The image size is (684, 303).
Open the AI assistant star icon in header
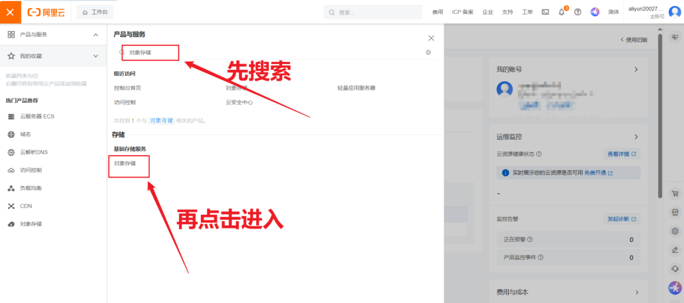point(595,12)
